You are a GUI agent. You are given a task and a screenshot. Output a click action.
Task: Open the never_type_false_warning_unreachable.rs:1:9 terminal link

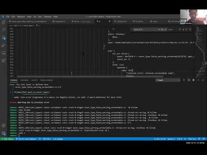point(38,87)
